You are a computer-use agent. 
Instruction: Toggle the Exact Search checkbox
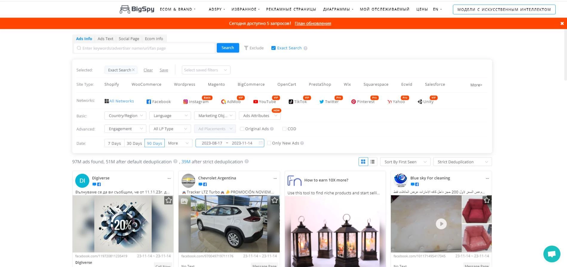click(x=273, y=48)
